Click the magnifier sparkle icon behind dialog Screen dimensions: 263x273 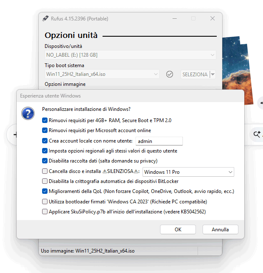pos(257,134)
